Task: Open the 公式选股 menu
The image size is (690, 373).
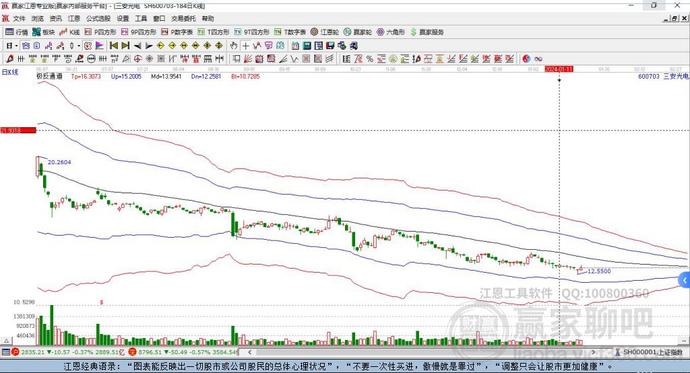Action: click(x=98, y=18)
